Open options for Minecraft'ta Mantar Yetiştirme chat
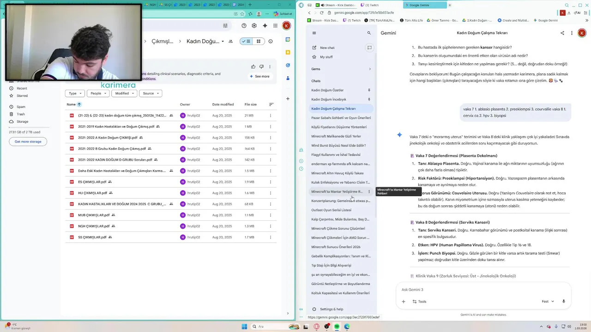 (369, 192)
